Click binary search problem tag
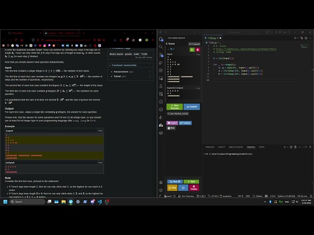 coord(116,54)
